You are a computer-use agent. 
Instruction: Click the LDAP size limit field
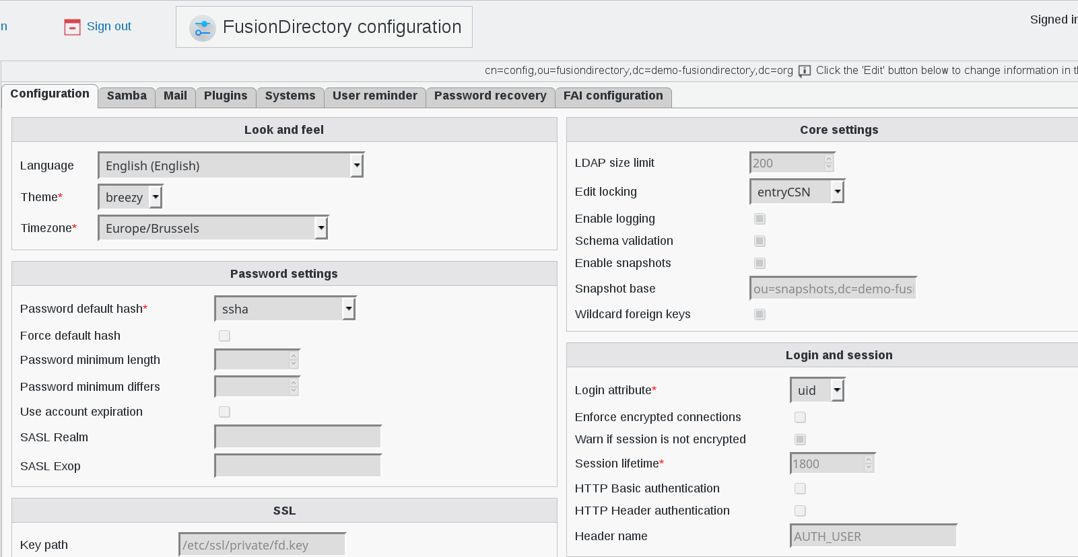coord(793,163)
